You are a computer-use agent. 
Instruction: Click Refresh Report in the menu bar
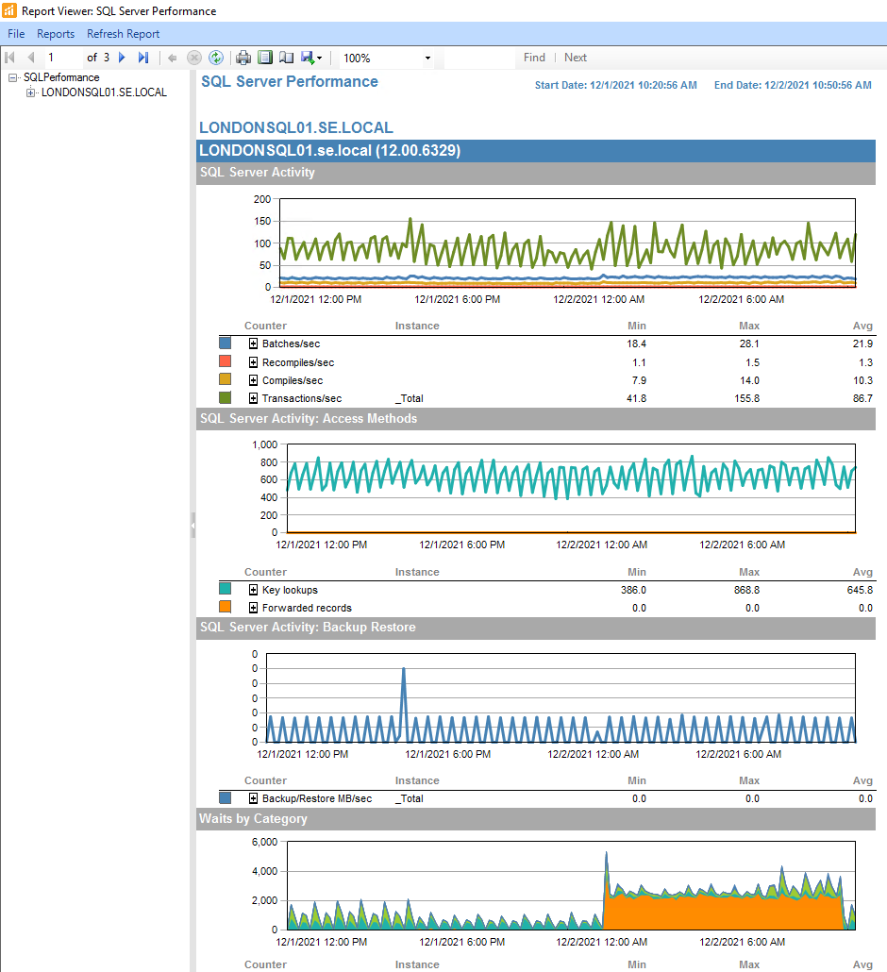pos(123,33)
